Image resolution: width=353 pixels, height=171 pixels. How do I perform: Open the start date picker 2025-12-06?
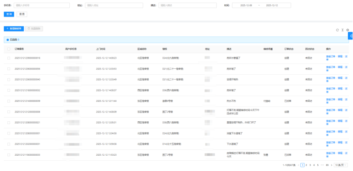246,6
